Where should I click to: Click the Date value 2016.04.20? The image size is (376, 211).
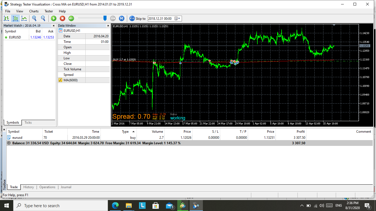101,36
